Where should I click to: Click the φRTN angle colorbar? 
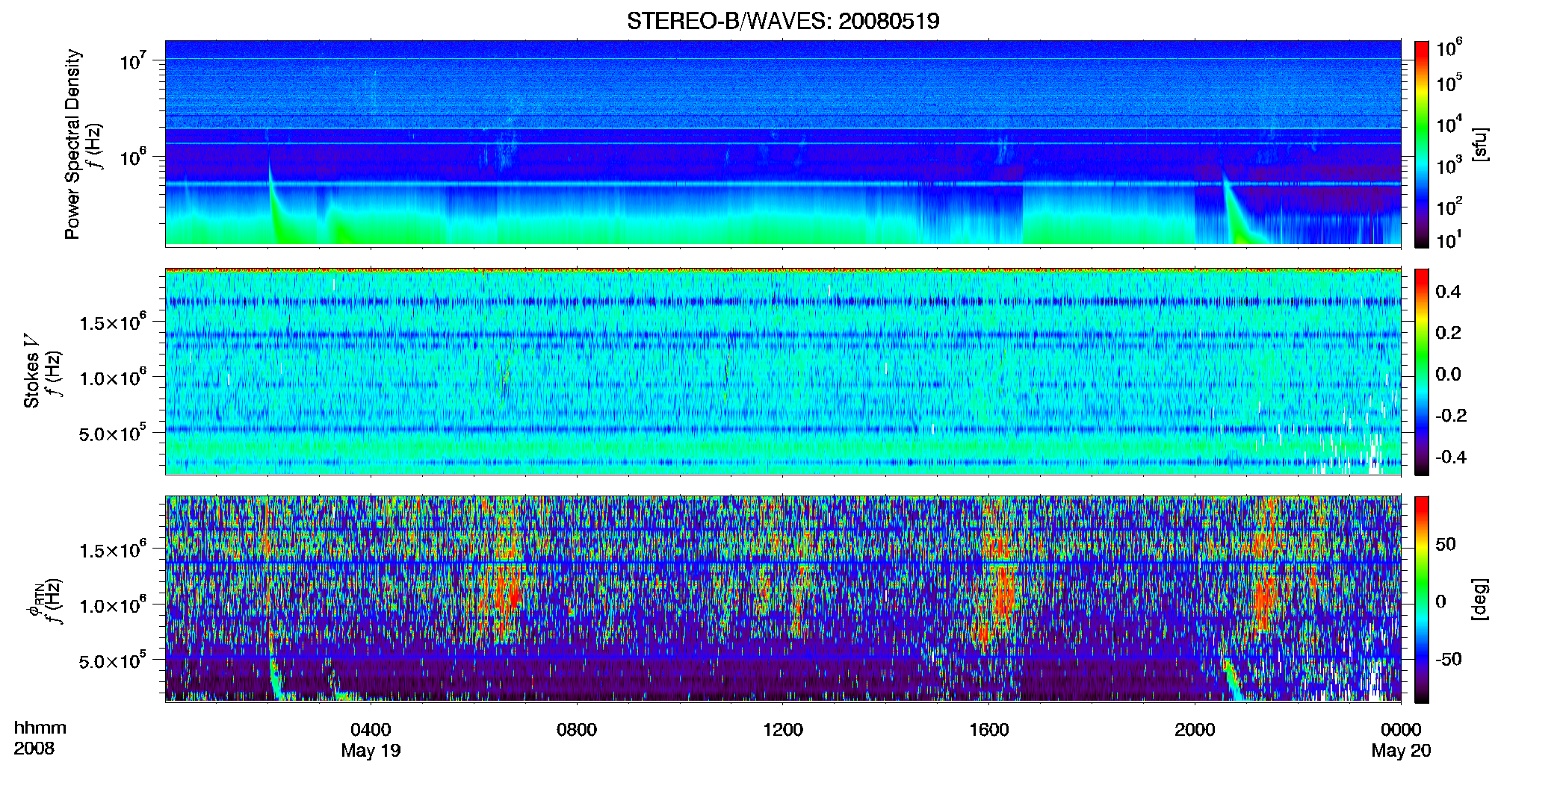(1422, 599)
